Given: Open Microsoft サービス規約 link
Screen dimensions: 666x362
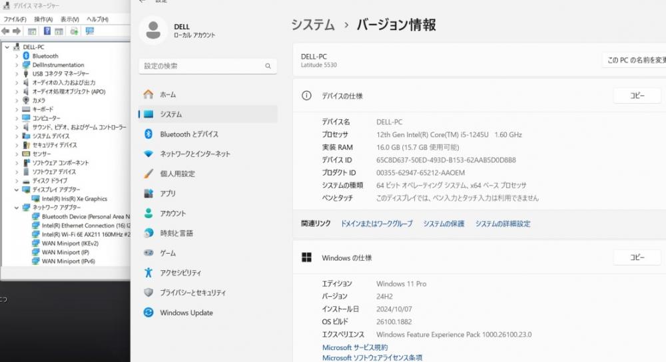Looking at the screenshot, I should 355,347.
